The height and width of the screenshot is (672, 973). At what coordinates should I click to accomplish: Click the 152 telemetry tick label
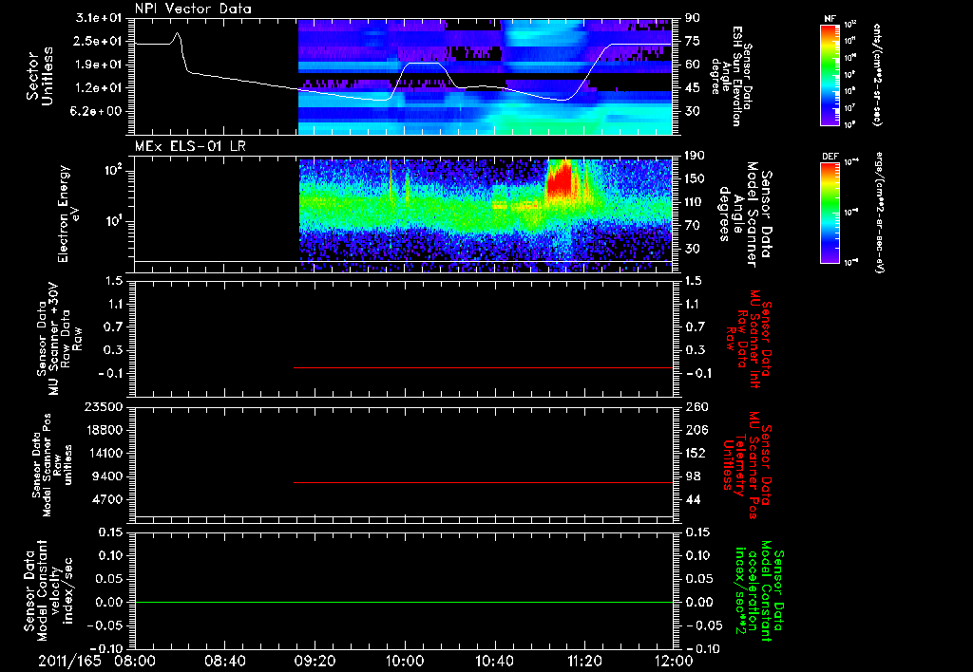click(x=695, y=453)
